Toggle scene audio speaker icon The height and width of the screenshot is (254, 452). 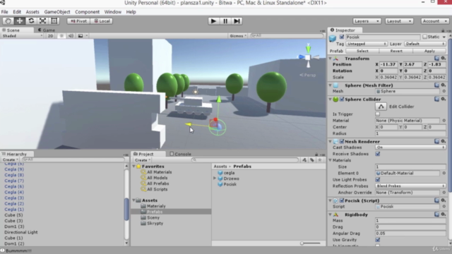coord(71,36)
